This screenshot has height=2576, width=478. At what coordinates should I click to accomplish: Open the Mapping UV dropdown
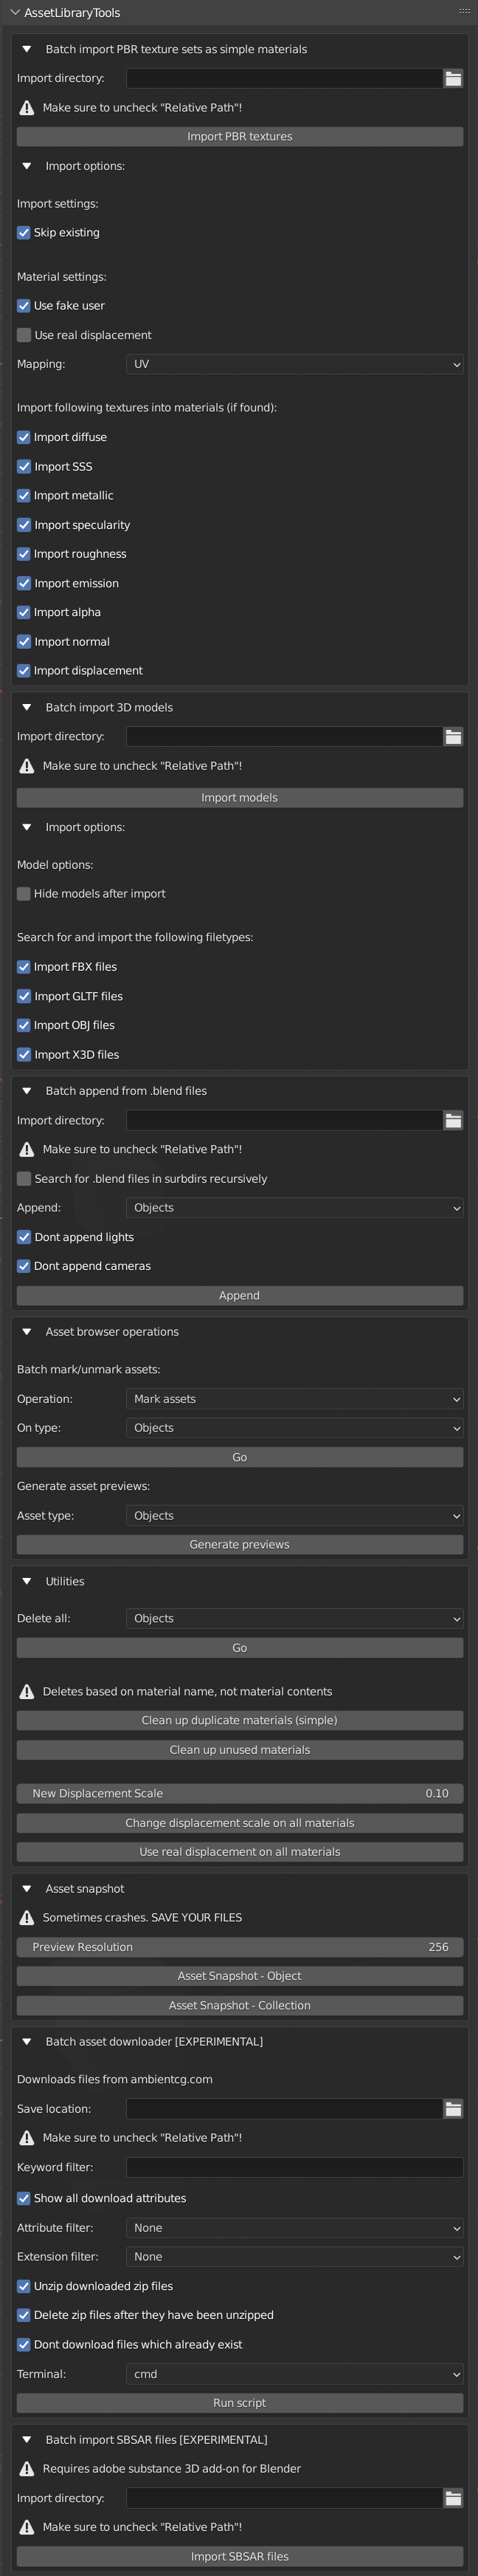pyautogui.click(x=294, y=364)
